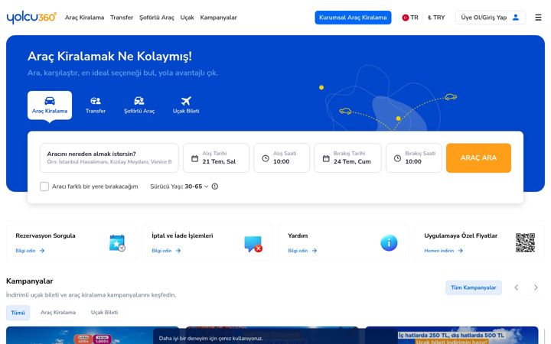Open the Bırakış Saati time picker

point(414,158)
